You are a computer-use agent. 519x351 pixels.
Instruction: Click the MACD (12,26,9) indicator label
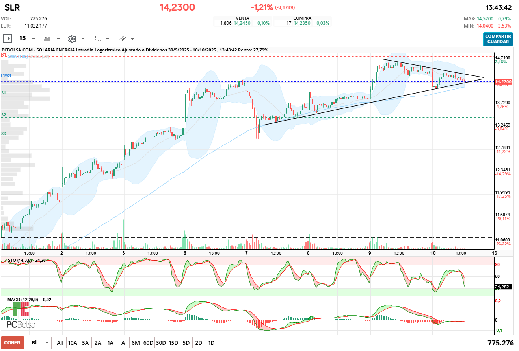pos(23,300)
